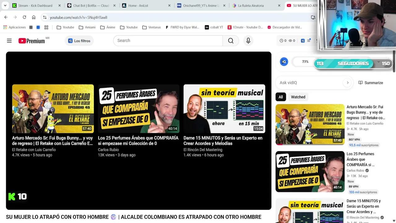Click the Los filtros button

click(x=79, y=41)
